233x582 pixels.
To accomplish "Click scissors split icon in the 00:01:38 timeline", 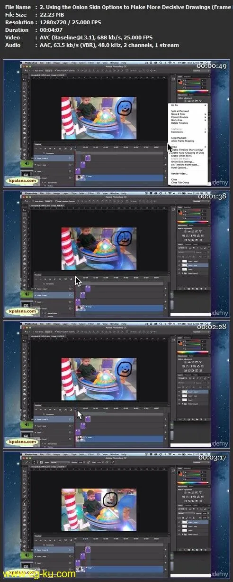I will (65, 279).
